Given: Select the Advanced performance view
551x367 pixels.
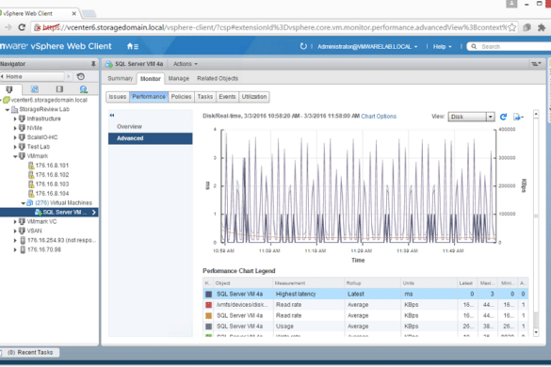Looking at the screenshot, I should [x=151, y=138].
